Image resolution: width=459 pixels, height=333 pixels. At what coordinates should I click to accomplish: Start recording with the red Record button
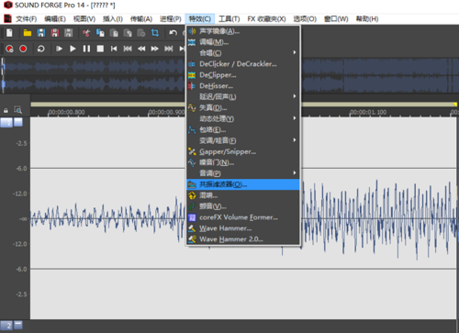(x=23, y=49)
